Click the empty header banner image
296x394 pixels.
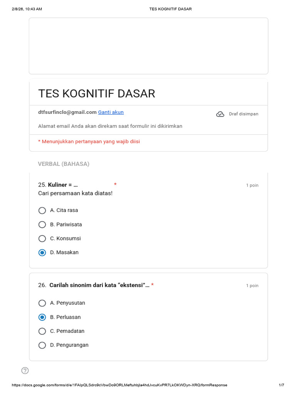pos(148,46)
